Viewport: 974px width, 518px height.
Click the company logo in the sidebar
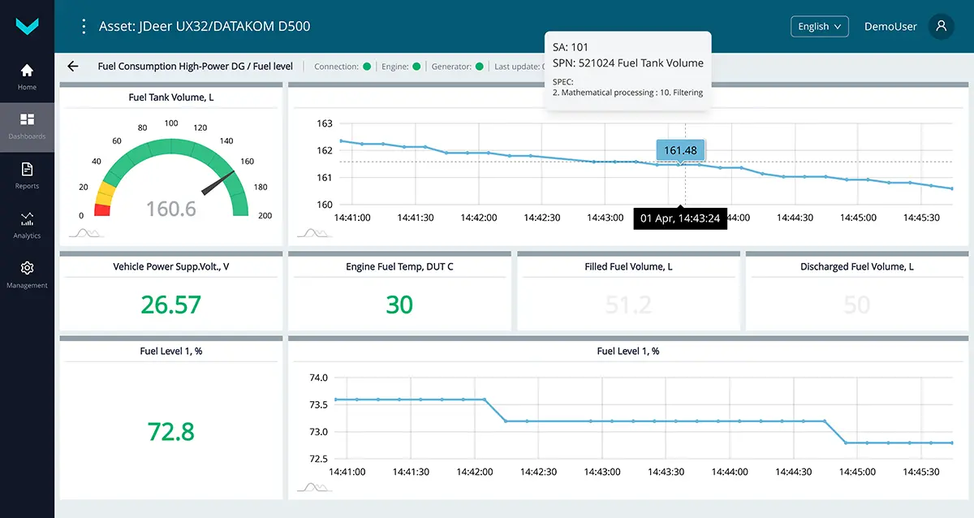pyautogui.click(x=27, y=26)
